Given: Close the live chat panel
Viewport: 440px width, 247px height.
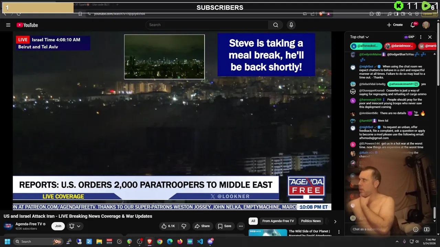Looking at the screenshot, I should click(x=430, y=37).
